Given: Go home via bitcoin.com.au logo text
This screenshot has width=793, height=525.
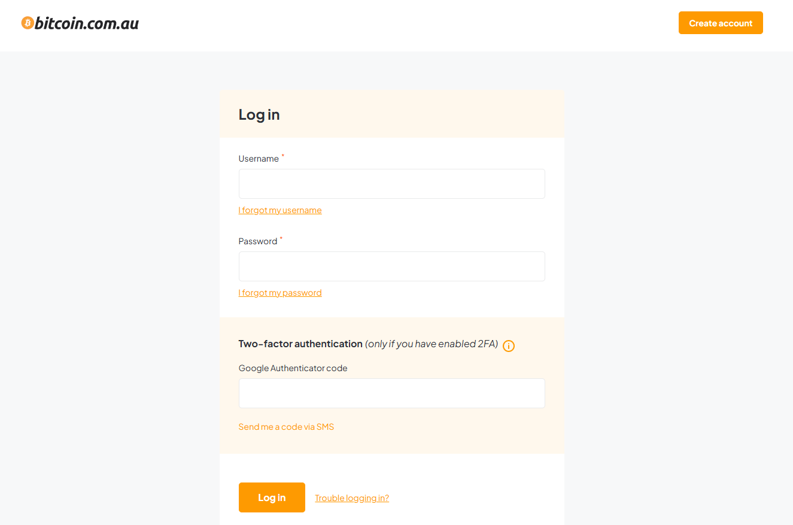Looking at the screenshot, I should click(x=87, y=23).
